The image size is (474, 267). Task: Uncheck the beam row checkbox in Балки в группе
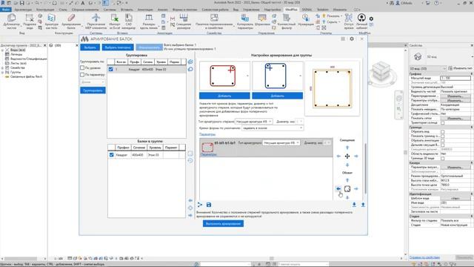click(112, 155)
